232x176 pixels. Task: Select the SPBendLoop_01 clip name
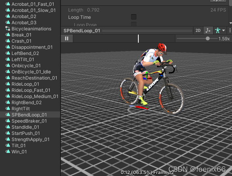coord(29,115)
